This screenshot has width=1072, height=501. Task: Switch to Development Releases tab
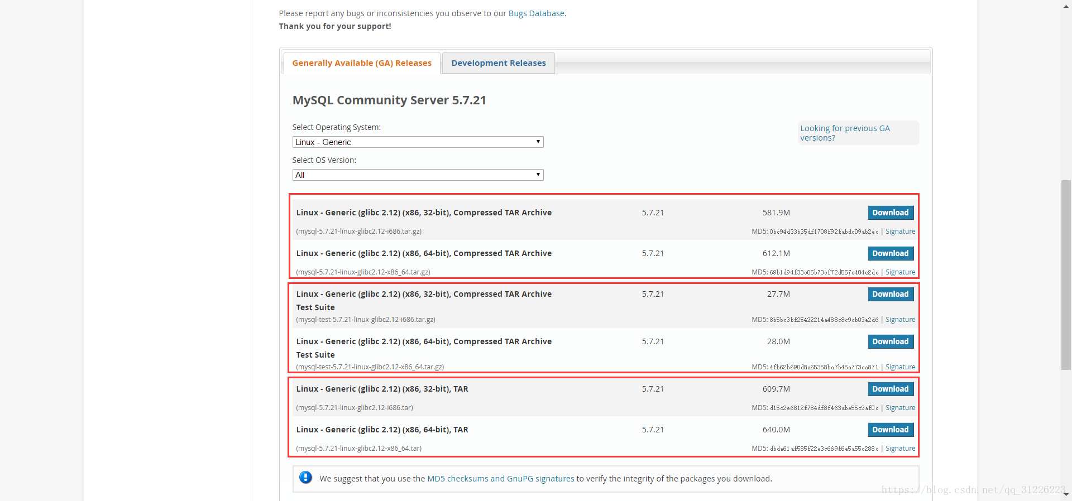coord(499,63)
